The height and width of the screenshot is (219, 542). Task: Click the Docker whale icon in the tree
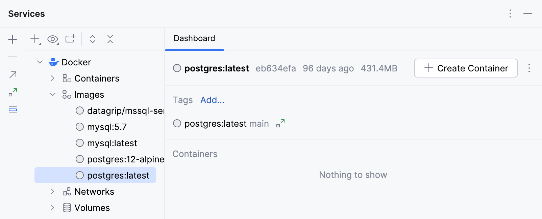point(54,62)
